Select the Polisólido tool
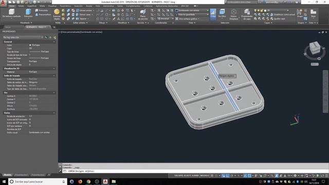This screenshot has height=185, width=329. [x=42, y=10]
